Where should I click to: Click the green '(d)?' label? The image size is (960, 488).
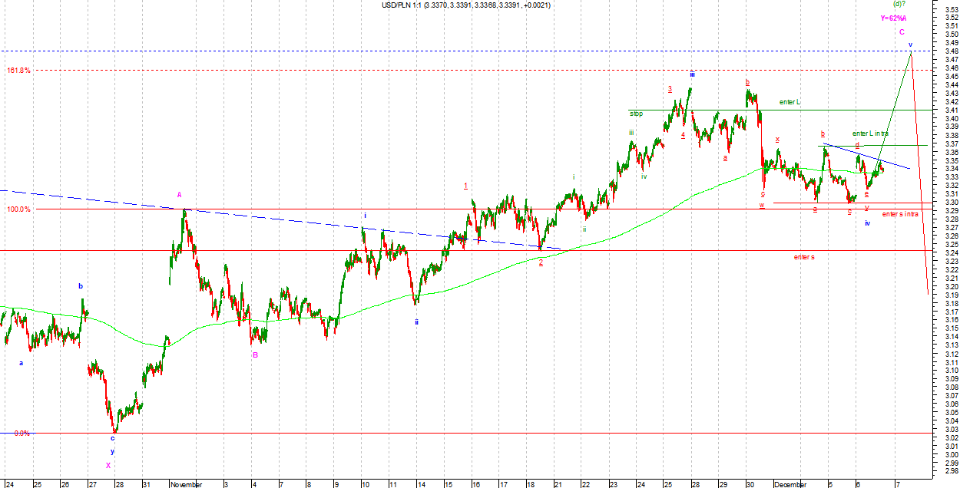pos(899,4)
